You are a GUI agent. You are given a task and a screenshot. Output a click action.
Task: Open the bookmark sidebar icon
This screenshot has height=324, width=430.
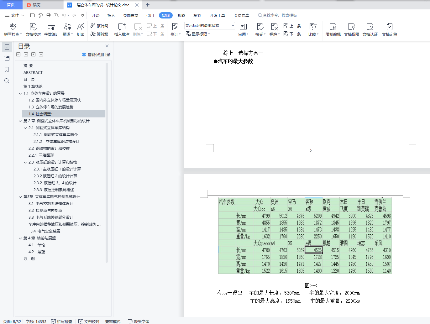point(7,70)
